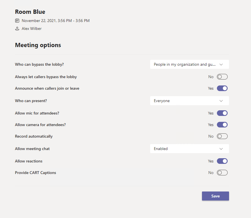Turn off Announce when callers join or leave
Screen dimensions: 251x218
(222, 89)
